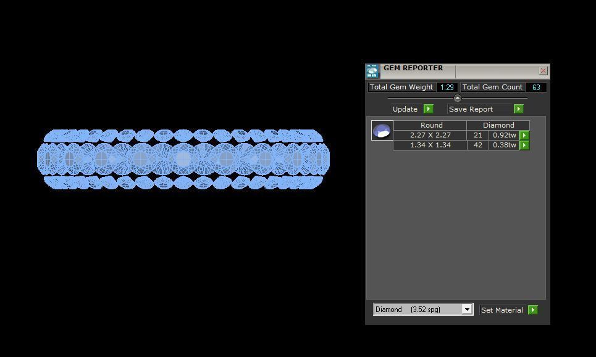Select the 1.34 X 1.34 size cell
The image size is (596, 357).
pos(430,145)
